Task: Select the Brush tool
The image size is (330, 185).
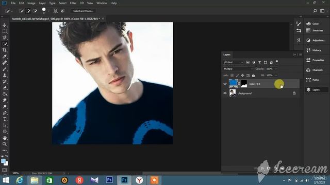Action: [5, 69]
